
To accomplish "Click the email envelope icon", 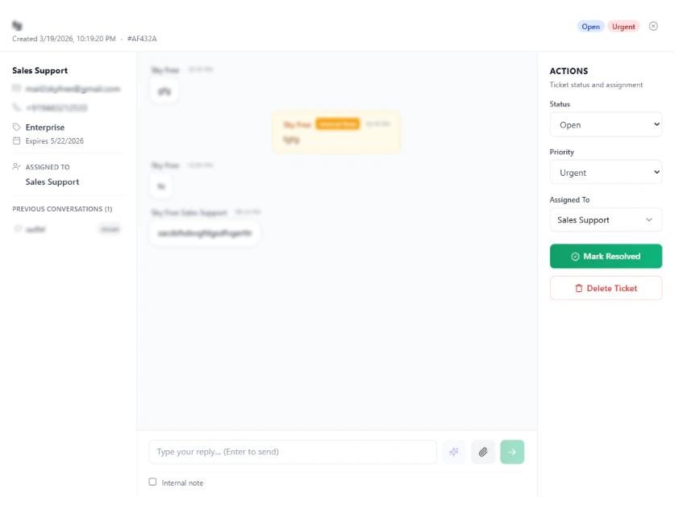I will (16, 89).
